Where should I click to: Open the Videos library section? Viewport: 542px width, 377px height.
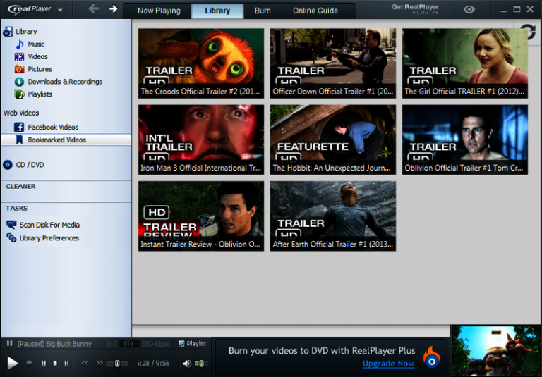(x=37, y=56)
